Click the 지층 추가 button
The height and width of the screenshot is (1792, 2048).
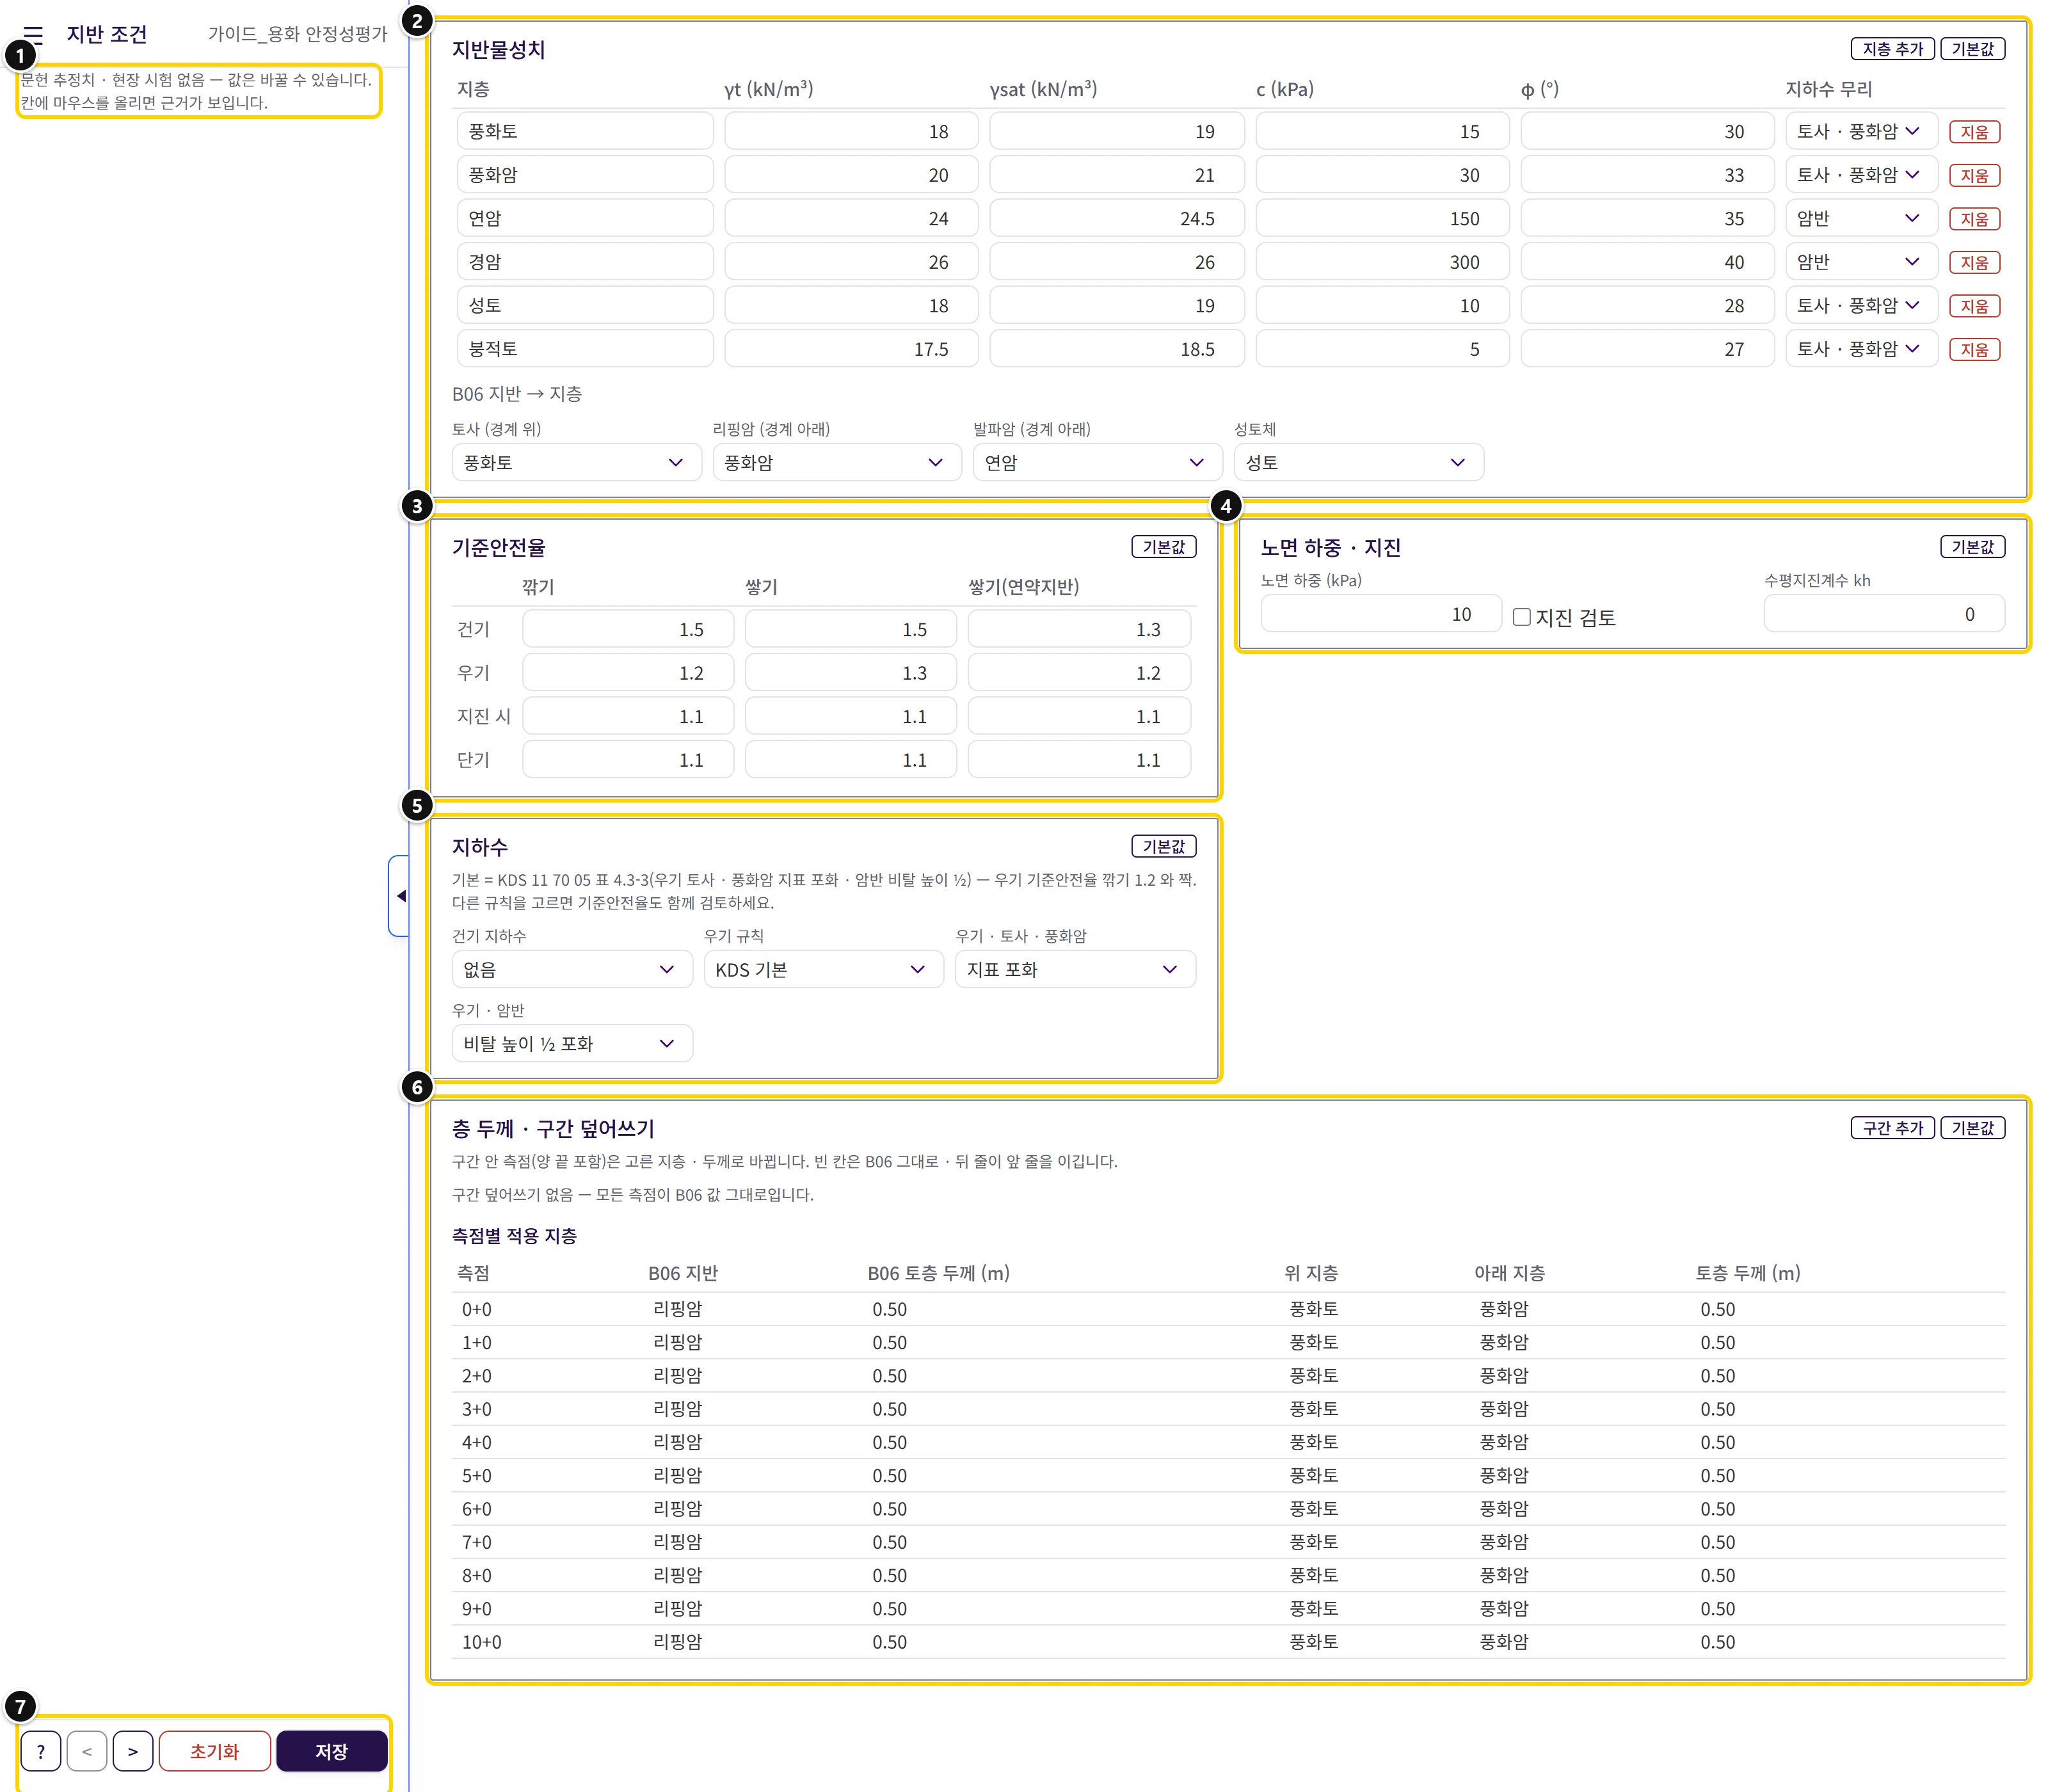tap(1892, 49)
